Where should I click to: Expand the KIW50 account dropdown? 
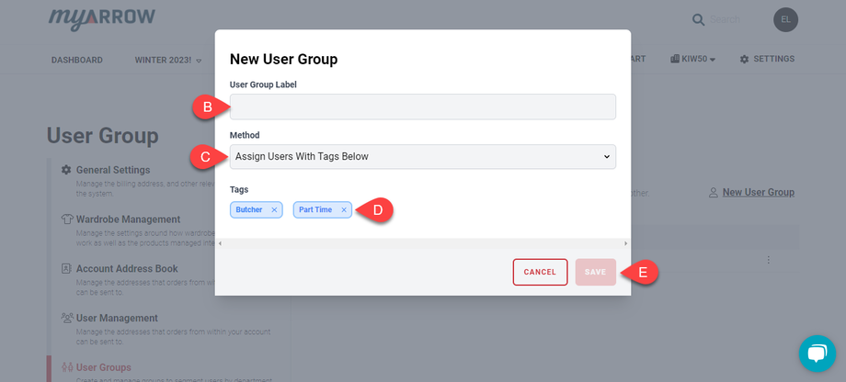tap(693, 60)
